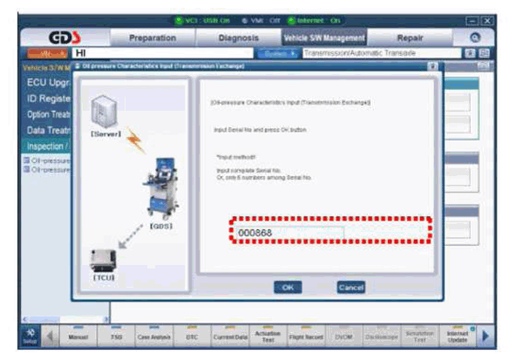Image resolution: width=516 pixels, height=360 pixels.
Task: Open DTC from the bottom toolbar
Action: tap(192, 336)
